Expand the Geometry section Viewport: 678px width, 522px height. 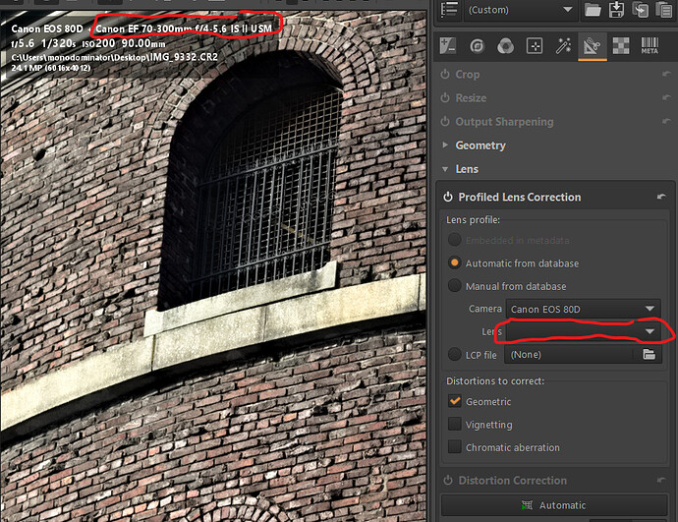pyautogui.click(x=480, y=145)
